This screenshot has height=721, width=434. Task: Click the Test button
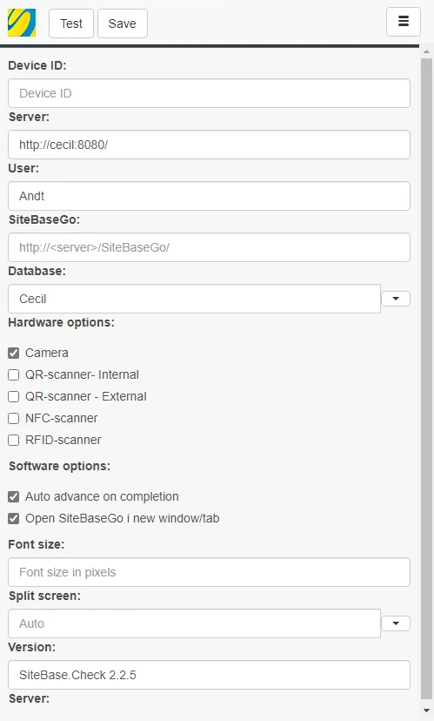(x=71, y=24)
